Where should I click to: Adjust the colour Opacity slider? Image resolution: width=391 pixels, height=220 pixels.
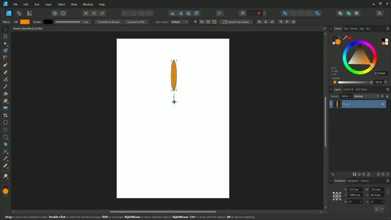click(x=355, y=82)
